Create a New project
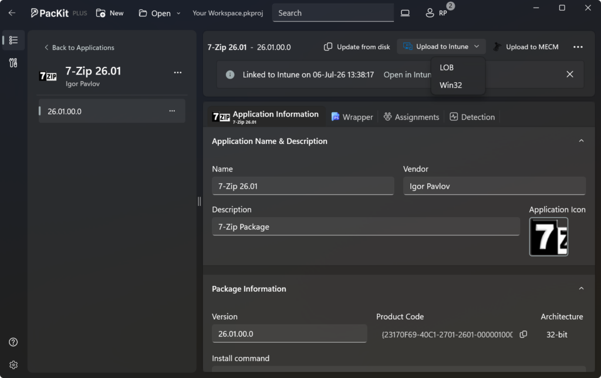The height and width of the screenshot is (378, 601). click(110, 13)
